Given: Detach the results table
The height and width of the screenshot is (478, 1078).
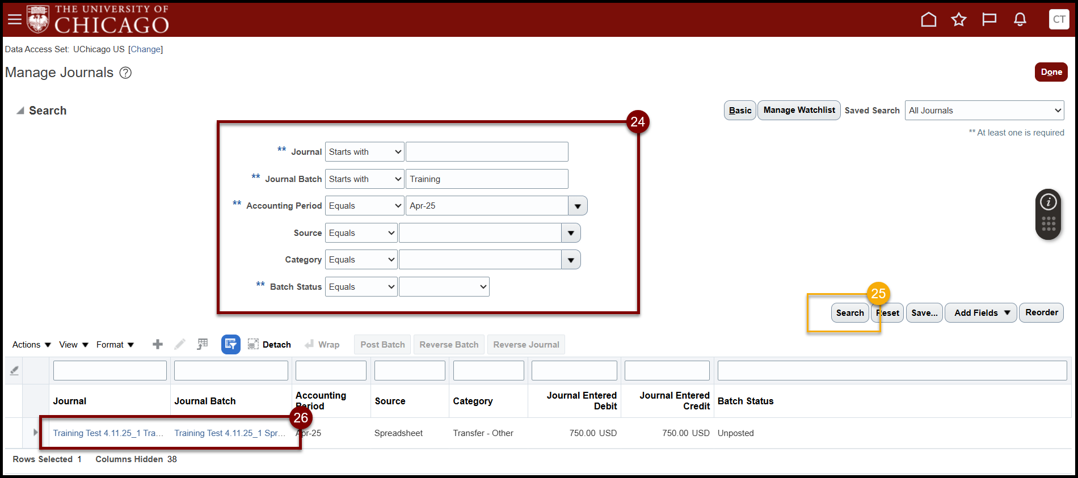Looking at the screenshot, I should [x=269, y=345].
